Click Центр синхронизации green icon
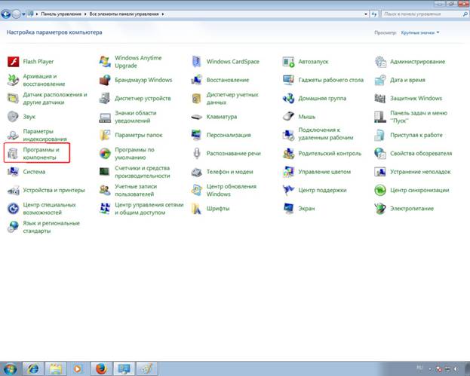Viewport: 470px width, 376px height. coord(380,190)
